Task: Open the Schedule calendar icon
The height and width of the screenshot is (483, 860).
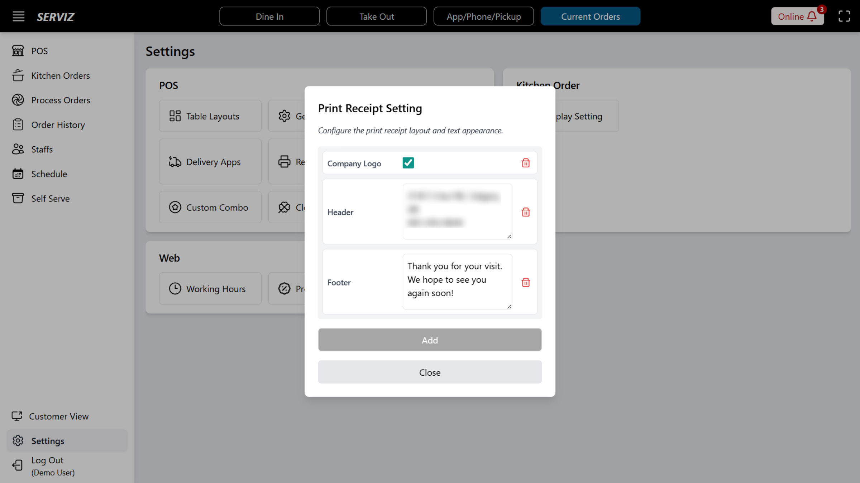Action: [18, 174]
